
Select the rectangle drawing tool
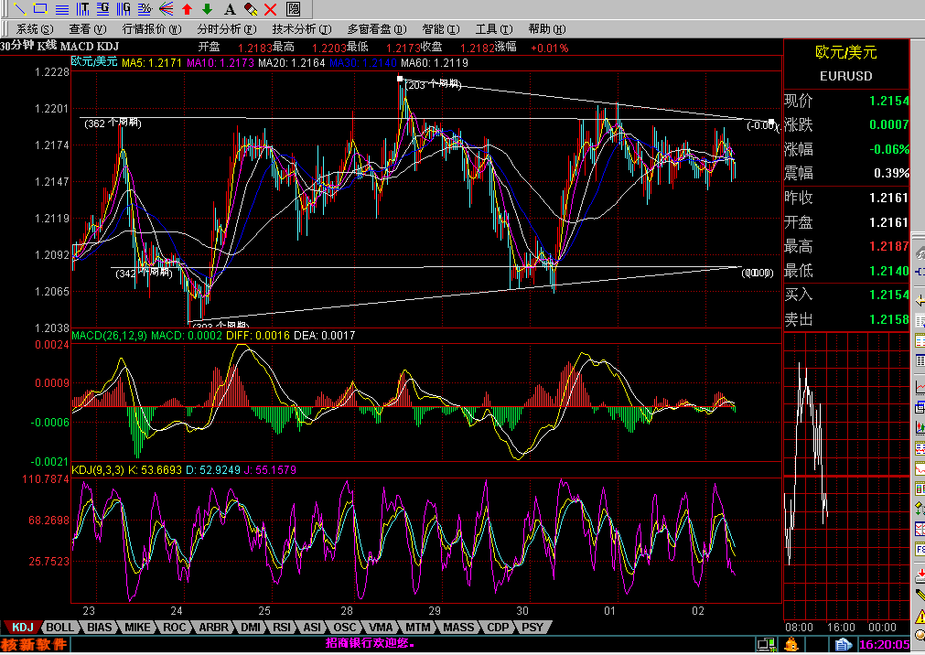click(38, 9)
